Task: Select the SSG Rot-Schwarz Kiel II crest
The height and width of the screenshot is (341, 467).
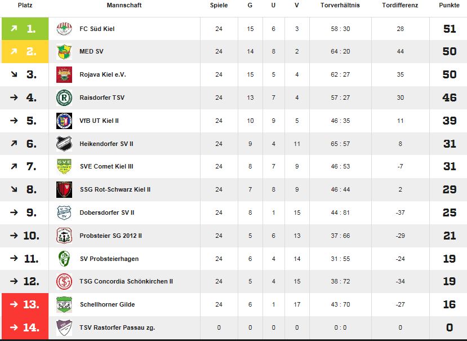Action: (x=64, y=189)
